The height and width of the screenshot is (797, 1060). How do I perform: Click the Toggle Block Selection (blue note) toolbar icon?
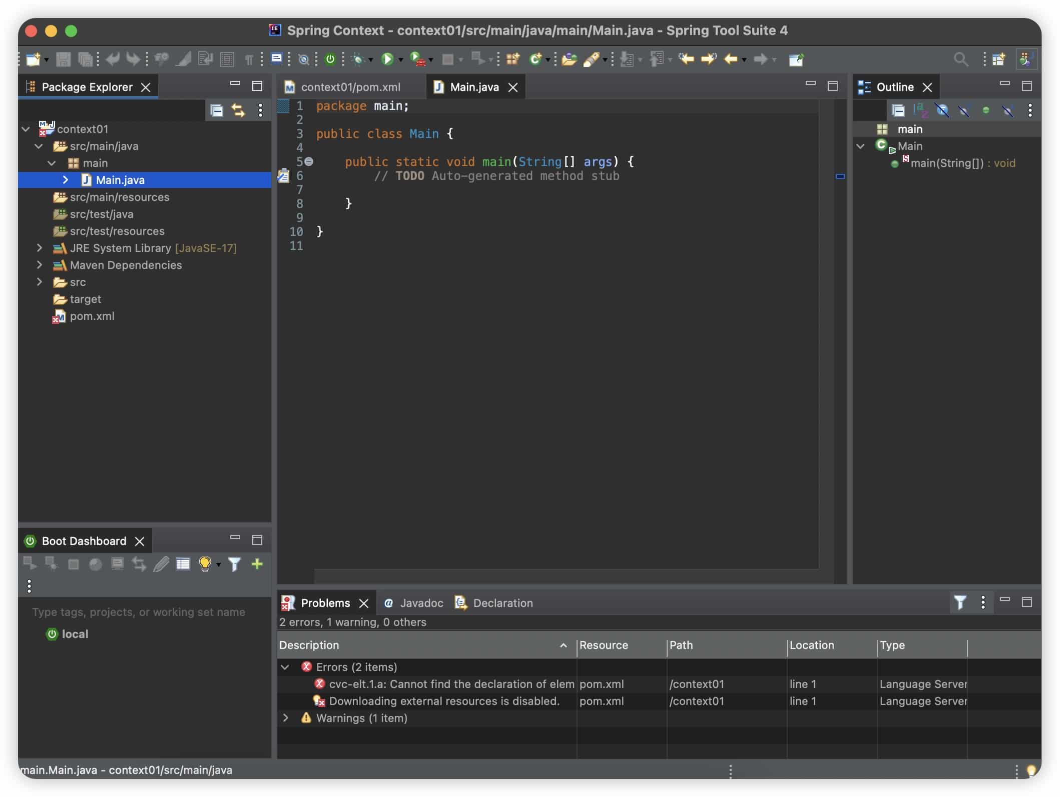pos(277,58)
